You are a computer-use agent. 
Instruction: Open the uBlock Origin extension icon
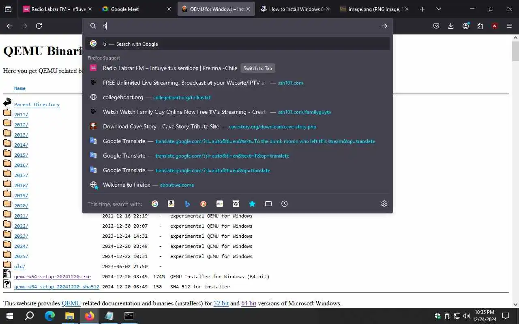[x=495, y=26]
